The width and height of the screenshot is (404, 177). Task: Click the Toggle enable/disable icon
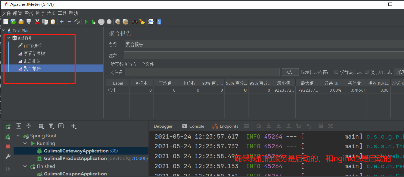pos(77,22)
